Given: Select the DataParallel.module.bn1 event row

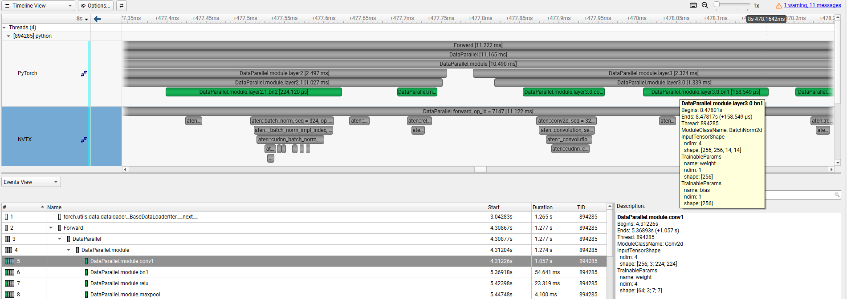Looking at the screenshot, I should tap(119, 272).
